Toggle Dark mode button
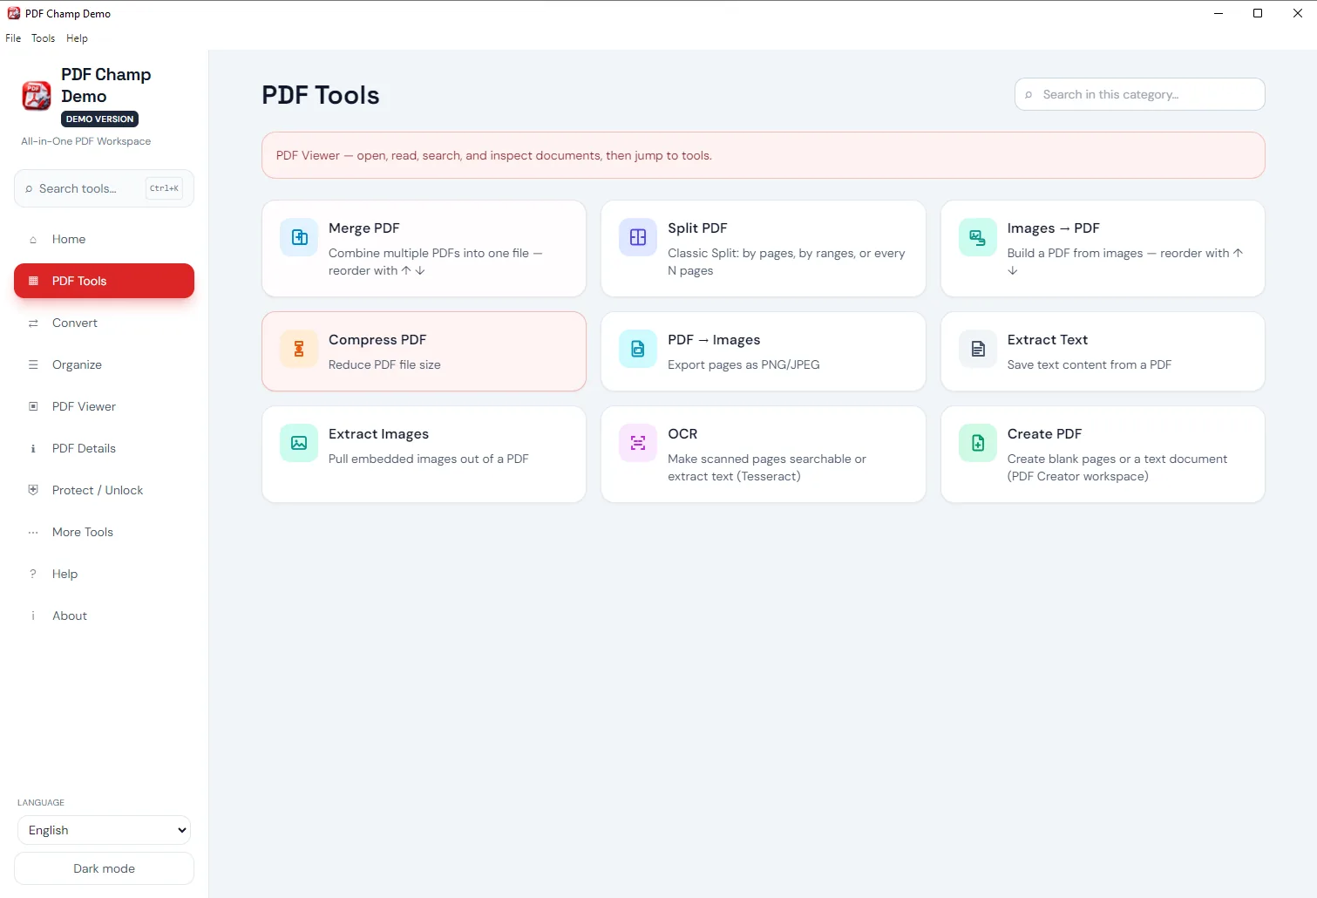Viewport: 1317px width, 898px height. click(x=104, y=868)
